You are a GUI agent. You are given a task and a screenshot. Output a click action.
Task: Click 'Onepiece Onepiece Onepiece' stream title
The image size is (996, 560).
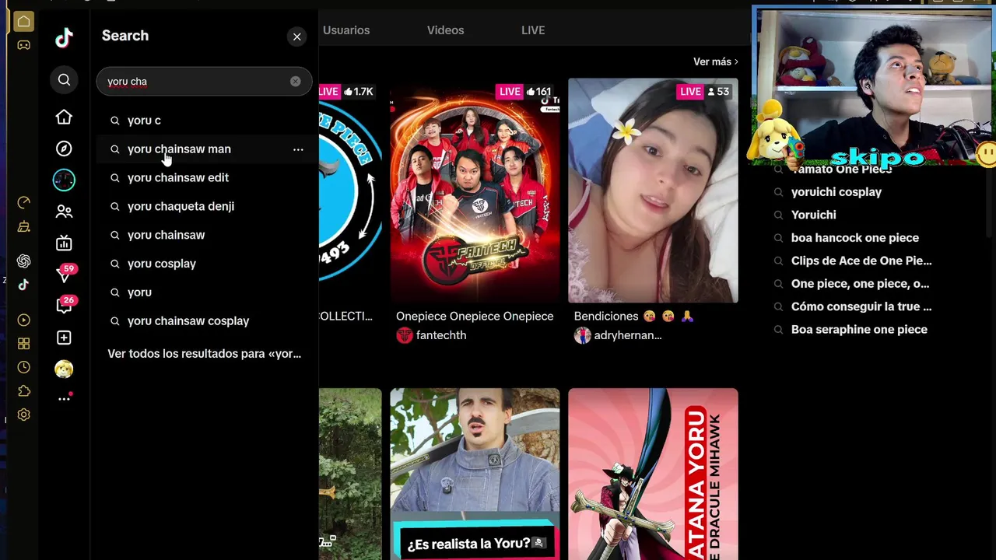[475, 317]
